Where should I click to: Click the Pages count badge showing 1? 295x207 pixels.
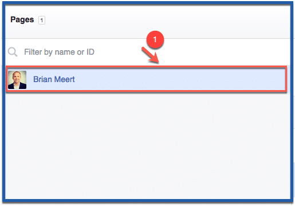(x=42, y=20)
